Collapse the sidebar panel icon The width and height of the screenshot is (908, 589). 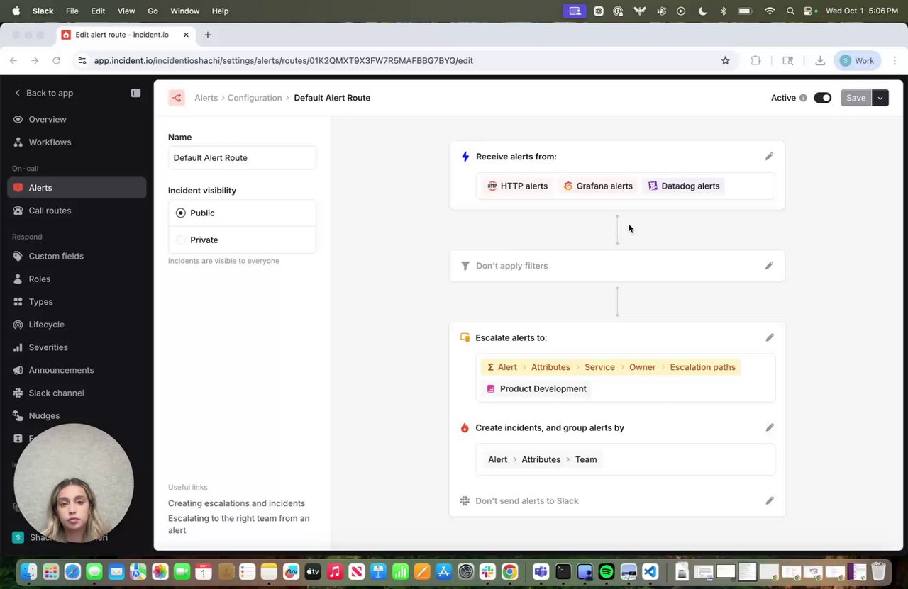pyautogui.click(x=135, y=93)
